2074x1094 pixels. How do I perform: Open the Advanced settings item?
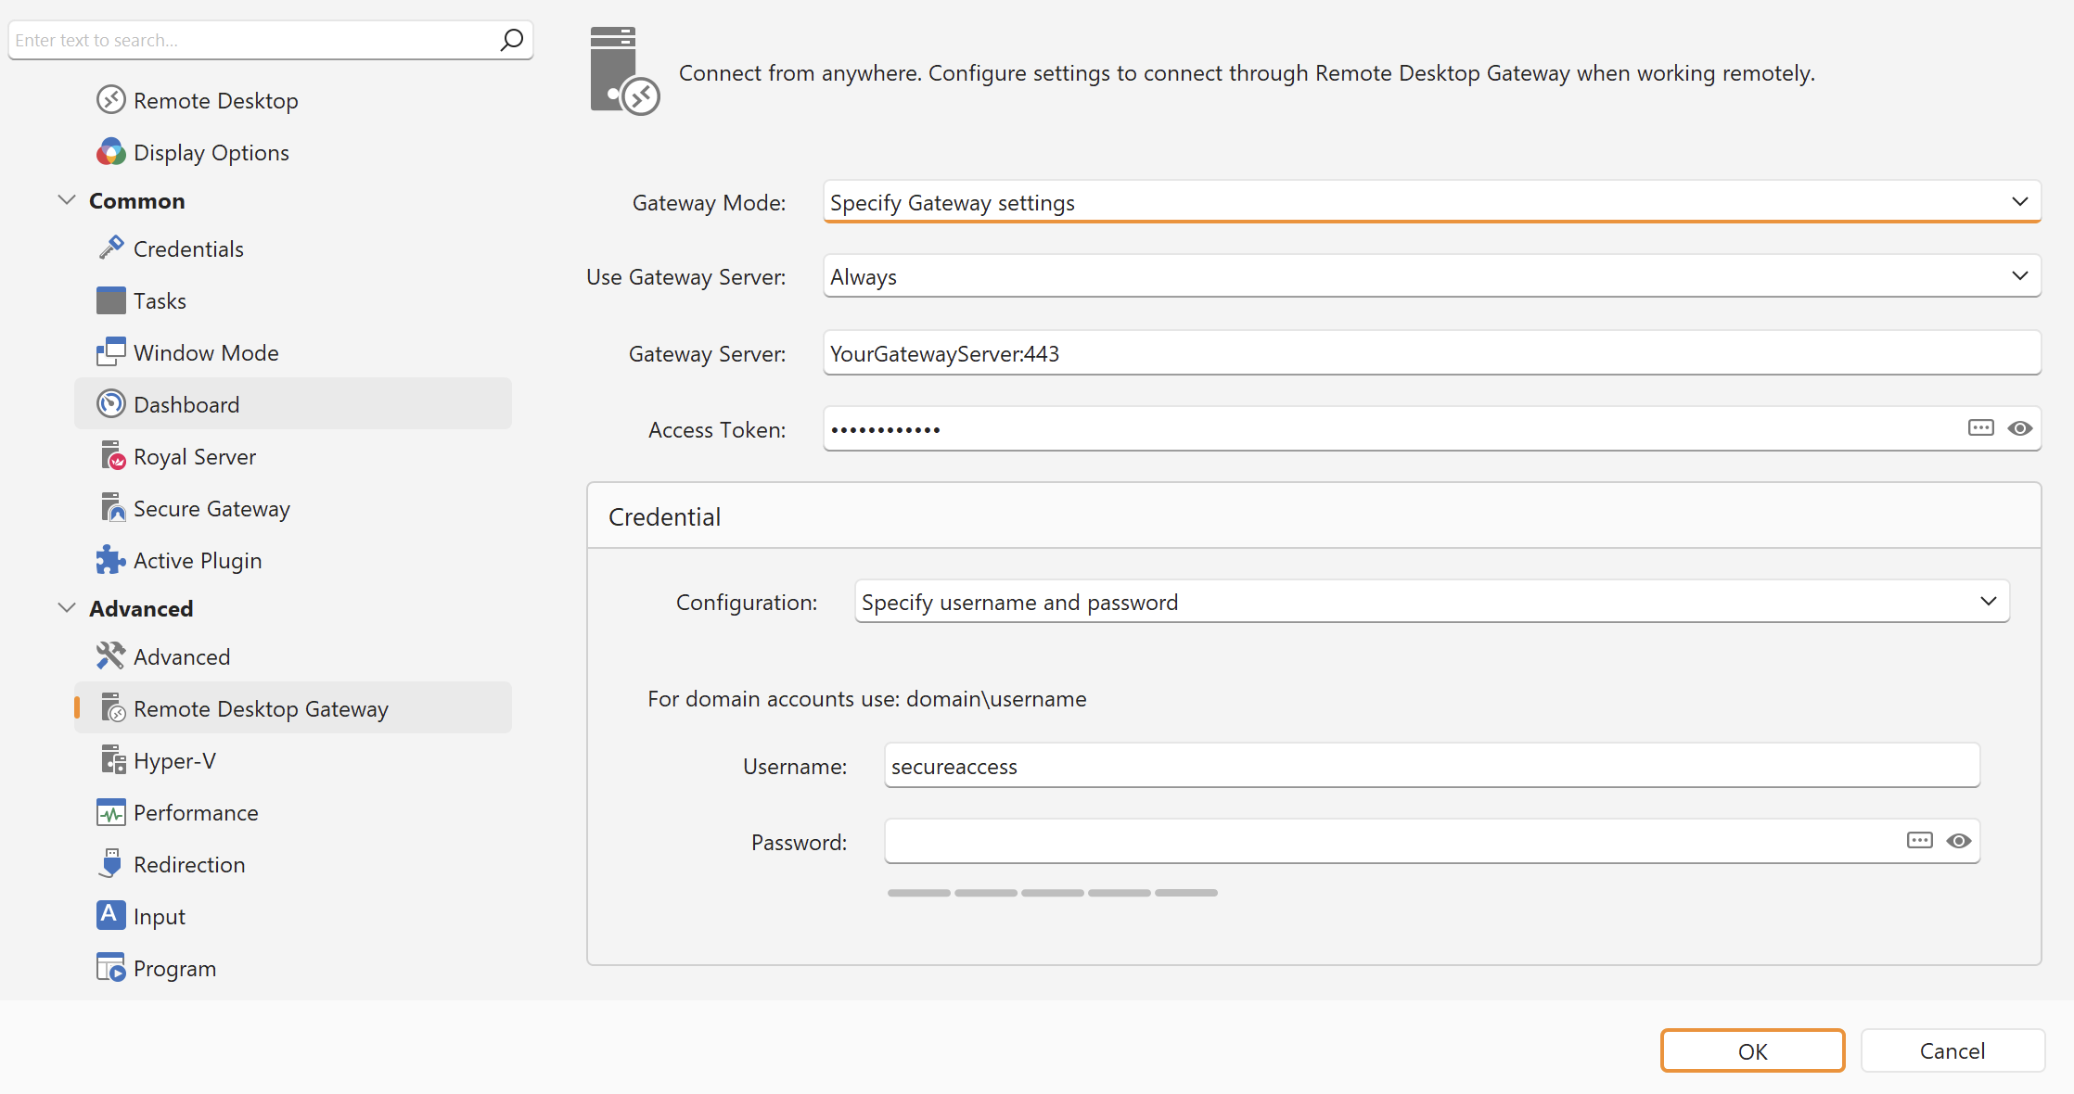click(293, 656)
